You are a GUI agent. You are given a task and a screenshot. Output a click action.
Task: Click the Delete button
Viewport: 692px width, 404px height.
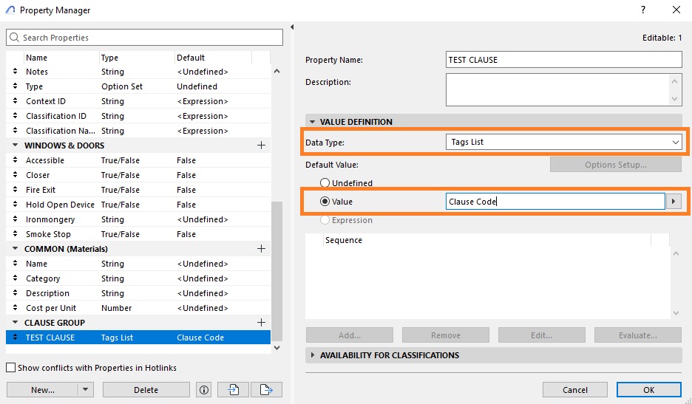tap(146, 390)
